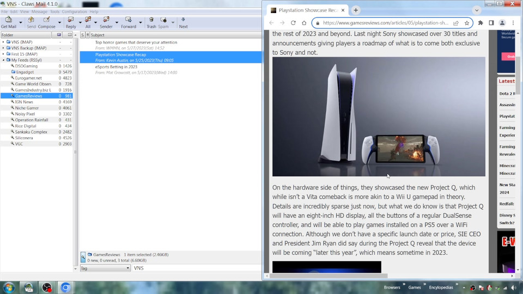
Task: Open the browser three-dot menu
Action: point(513,23)
